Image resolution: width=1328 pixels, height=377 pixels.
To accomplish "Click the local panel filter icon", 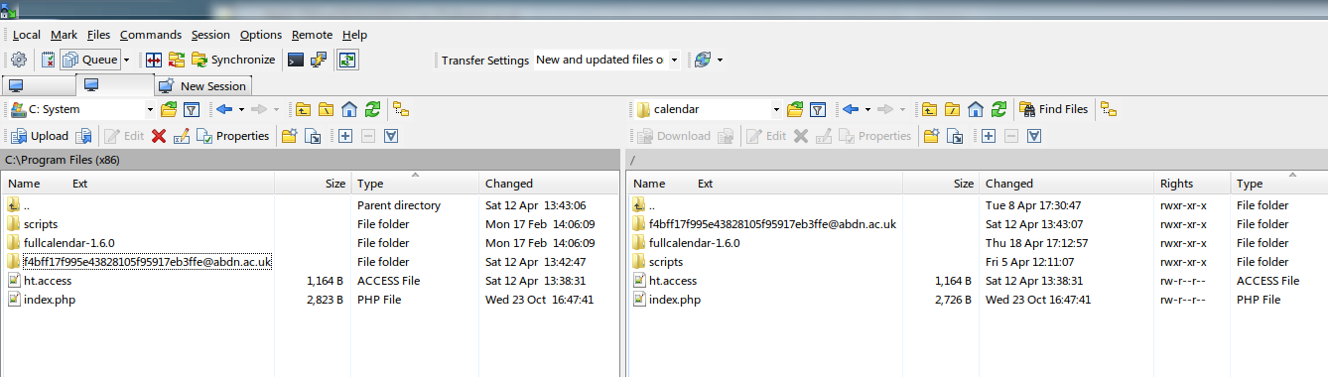I will tap(193, 109).
